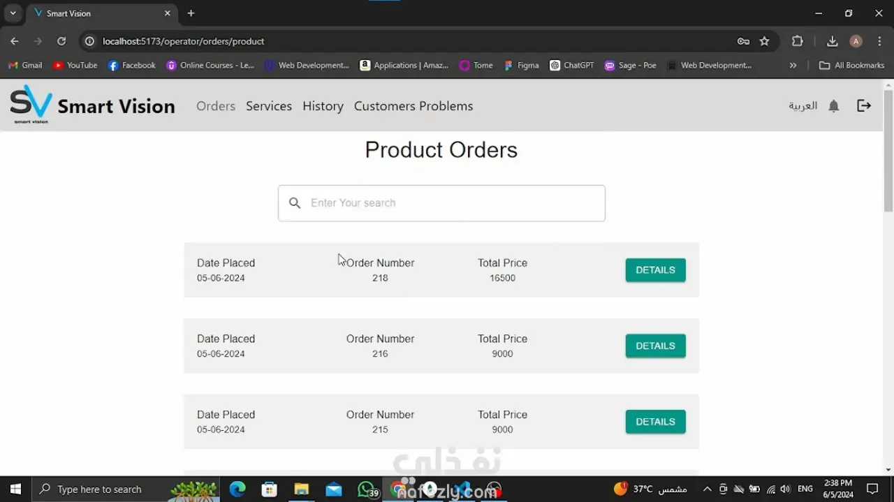This screenshot has height=502, width=894.
Task: Open the 37°C weather widget
Action: click(x=650, y=489)
